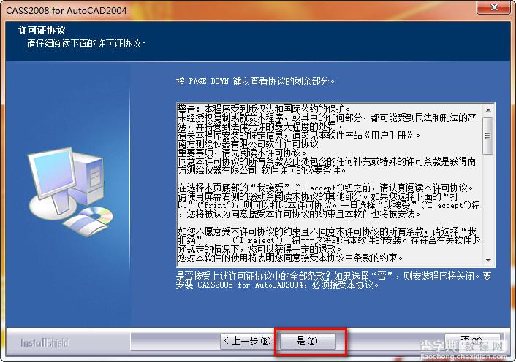516x362 pixels.
Task: Click the license scrollbar down arrow
Action: (x=488, y=260)
